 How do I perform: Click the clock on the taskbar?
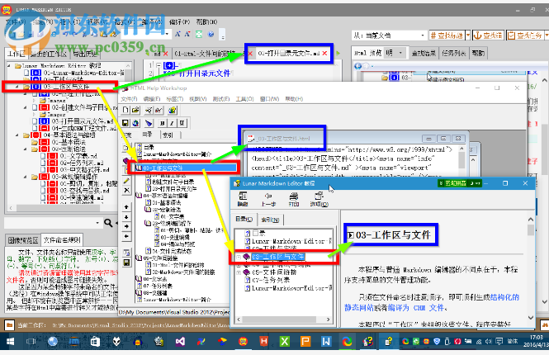[x=536, y=341]
